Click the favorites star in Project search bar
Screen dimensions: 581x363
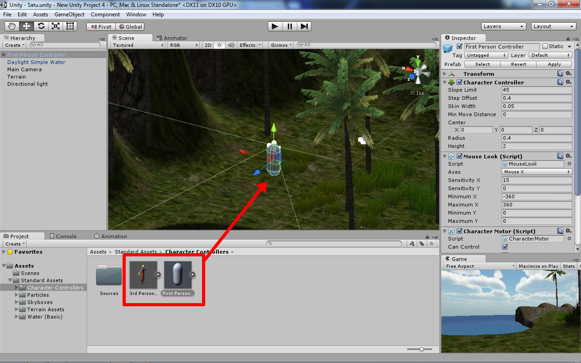[432, 244]
